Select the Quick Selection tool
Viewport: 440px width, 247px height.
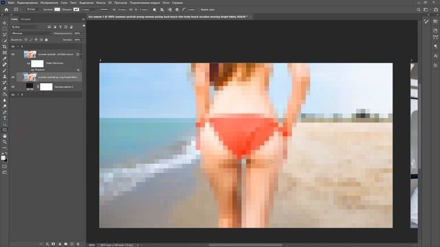point(5,40)
